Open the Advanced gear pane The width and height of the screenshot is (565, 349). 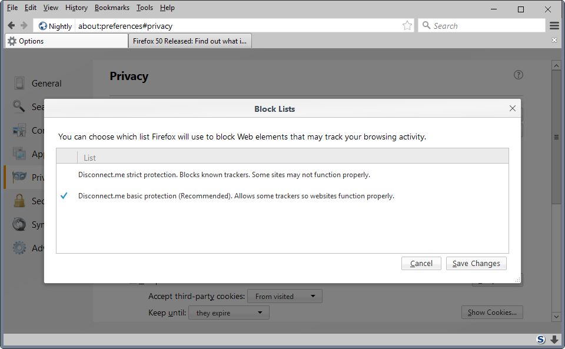19,248
